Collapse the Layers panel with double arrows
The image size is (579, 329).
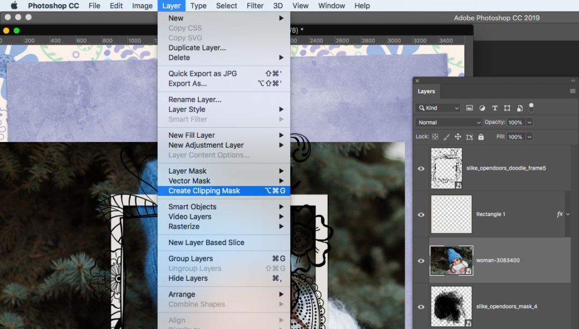click(x=573, y=81)
